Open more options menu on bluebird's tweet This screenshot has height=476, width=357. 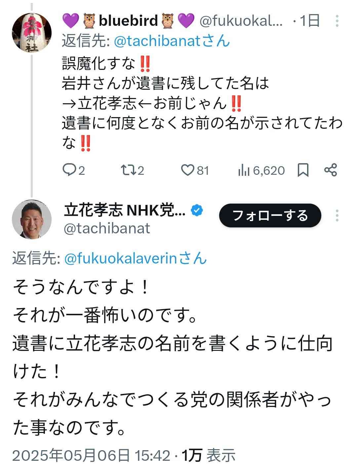point(337,21)
